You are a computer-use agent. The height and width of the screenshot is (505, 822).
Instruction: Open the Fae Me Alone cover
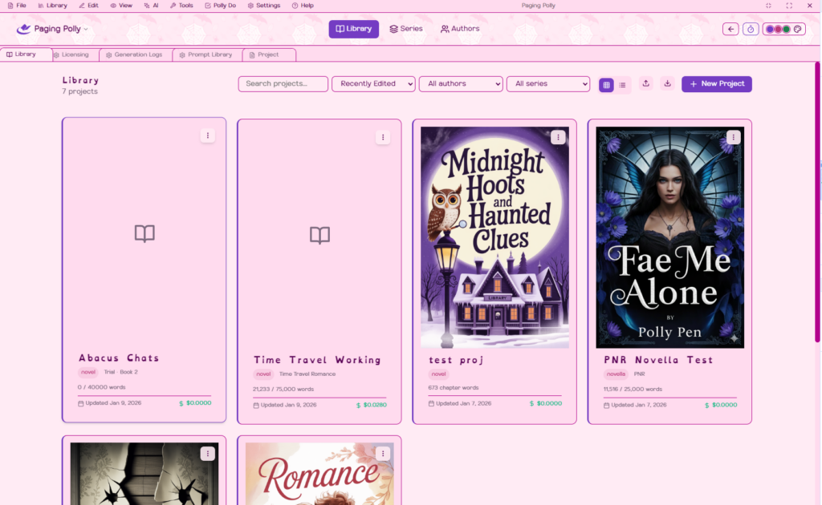670,237
